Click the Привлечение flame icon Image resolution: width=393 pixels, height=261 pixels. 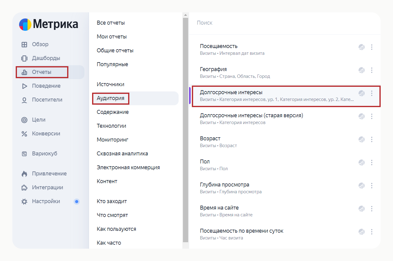coord(24,174)
